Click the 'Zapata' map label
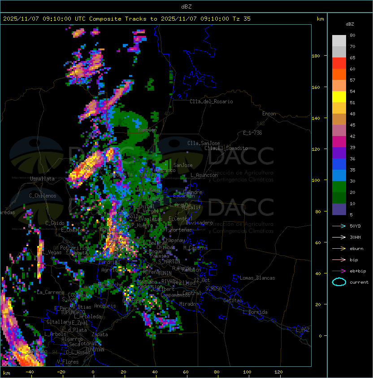The height and width of the screenshot is (378, 373). click(x=100, y=334)
